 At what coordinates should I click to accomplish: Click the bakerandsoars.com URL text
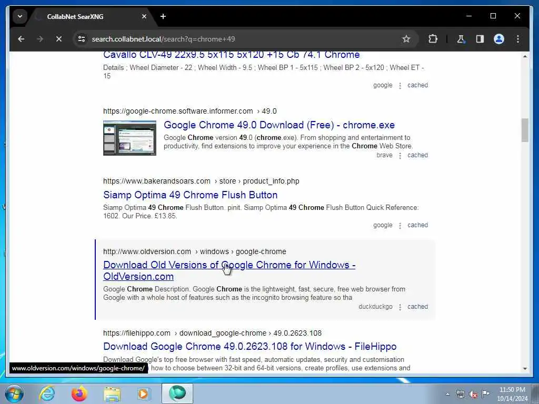coord(201,181)
